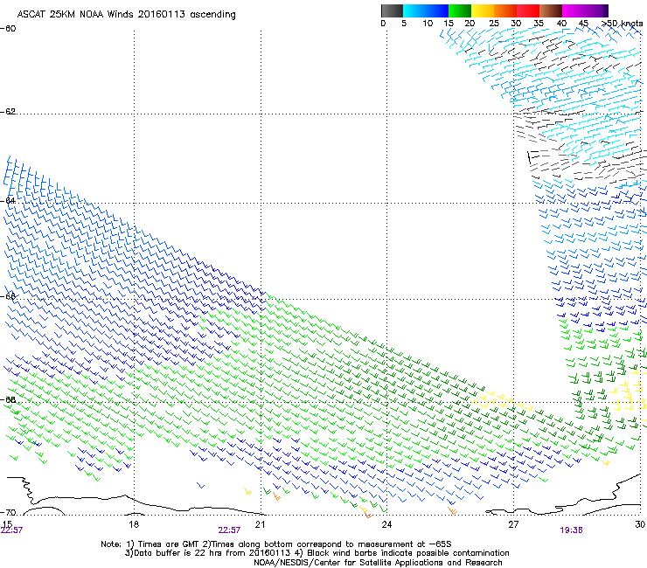
Task: Click the '-68' latitude axis label
Action: coord(8,399)
